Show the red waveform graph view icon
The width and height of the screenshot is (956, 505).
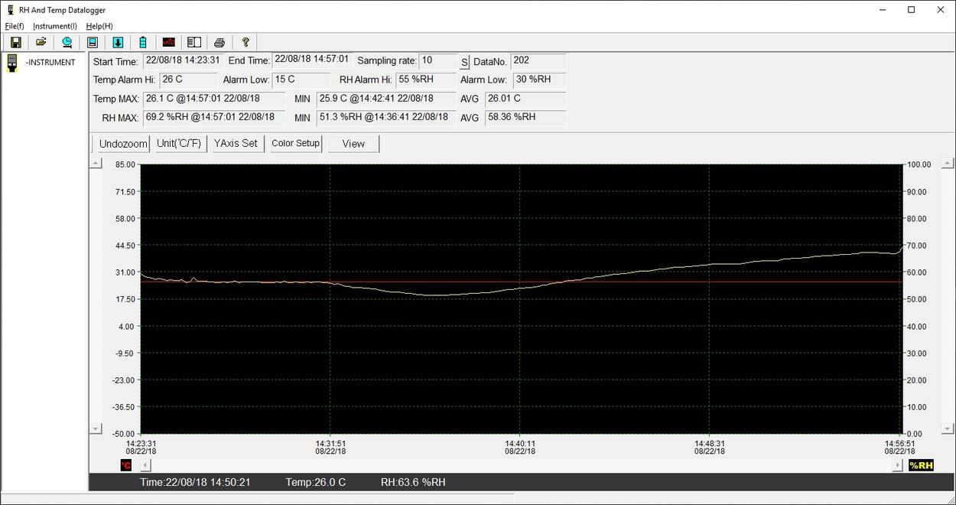[x=168, y=42]
